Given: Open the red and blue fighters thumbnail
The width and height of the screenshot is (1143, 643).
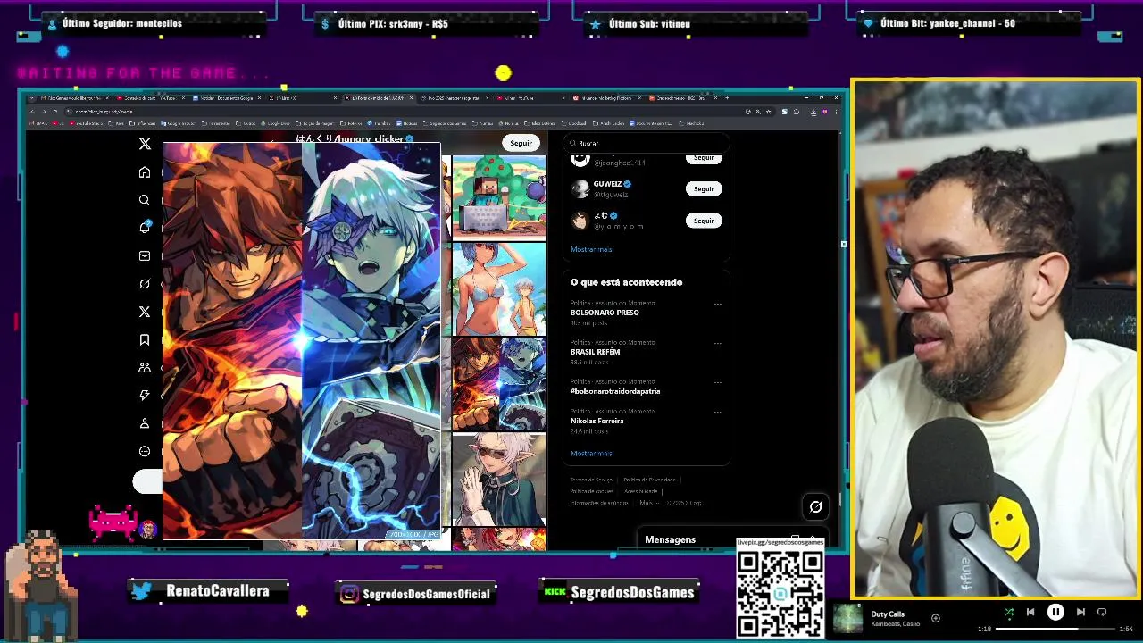Looking at the screenshot, I should tap(498, 384).
